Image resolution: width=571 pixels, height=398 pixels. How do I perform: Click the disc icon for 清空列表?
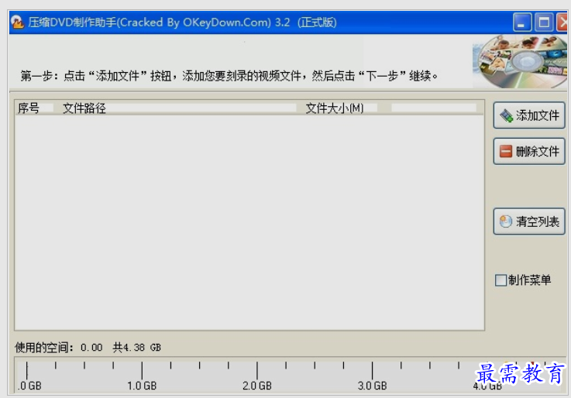(506, 221)
